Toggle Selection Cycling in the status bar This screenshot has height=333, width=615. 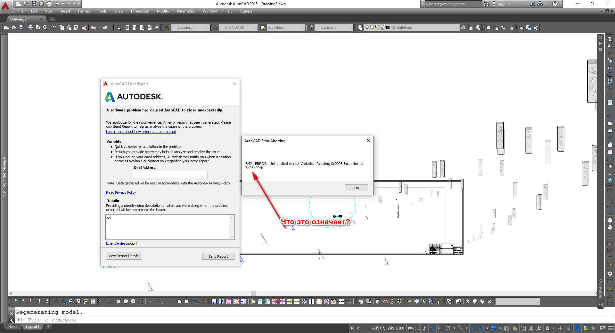click(x=514, y=328)
